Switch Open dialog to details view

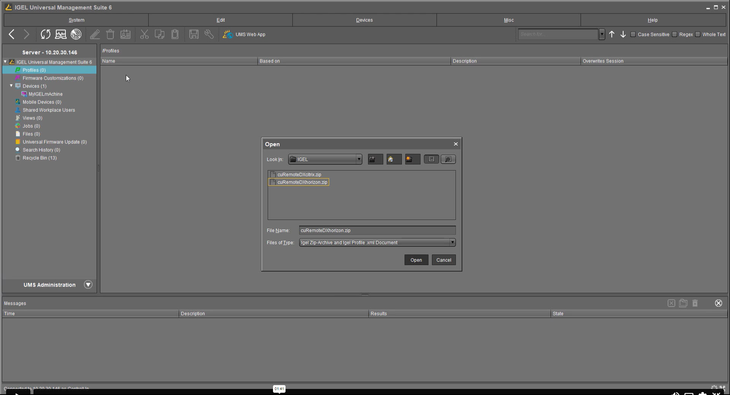tap(448, 160)
